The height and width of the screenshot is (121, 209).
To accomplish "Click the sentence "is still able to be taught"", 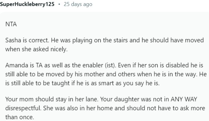I will (38, 83).
